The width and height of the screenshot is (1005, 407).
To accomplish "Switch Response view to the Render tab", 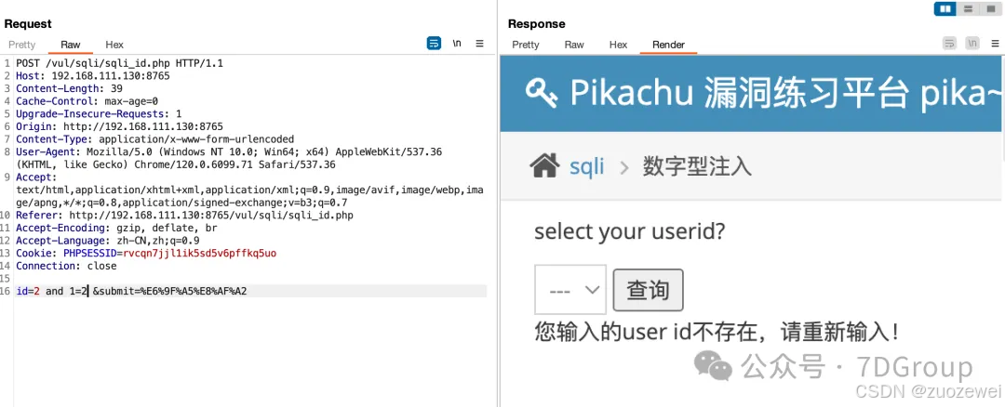I will coord(668,45).
